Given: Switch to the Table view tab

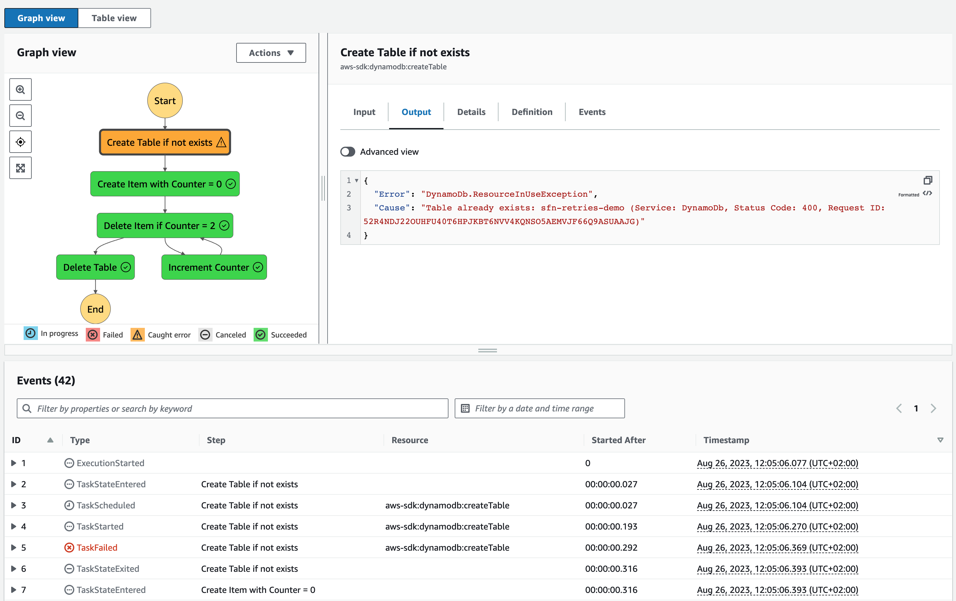Looking at the screenshot, I should (115, 17).
